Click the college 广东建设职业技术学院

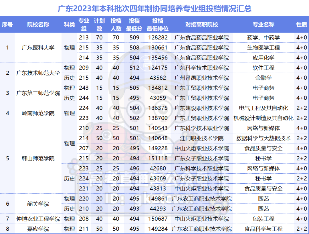pyautogui.click(x=202, y=108)
